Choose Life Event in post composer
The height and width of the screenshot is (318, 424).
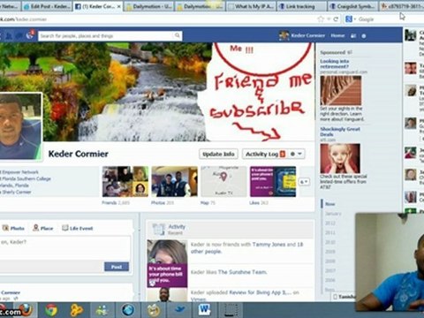pos(78,228)
